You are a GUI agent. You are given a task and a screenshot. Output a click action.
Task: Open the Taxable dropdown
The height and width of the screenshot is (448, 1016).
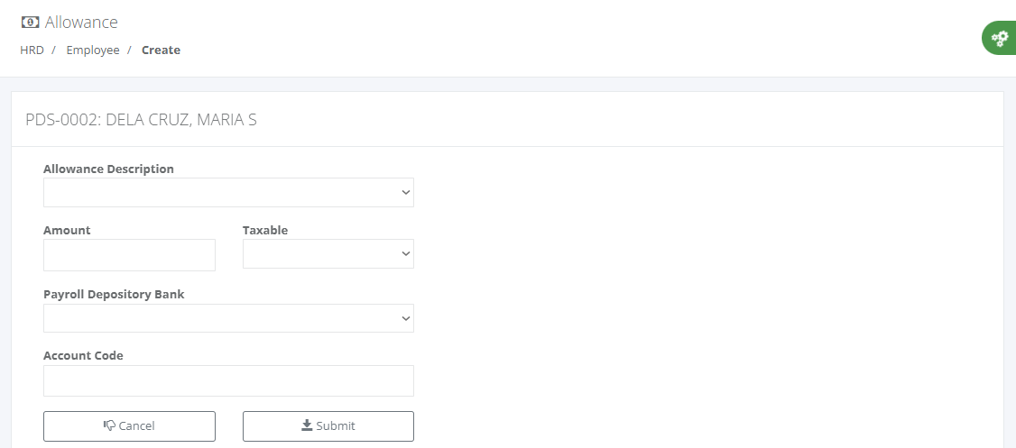pyautogui.click(x=328, y=254)
